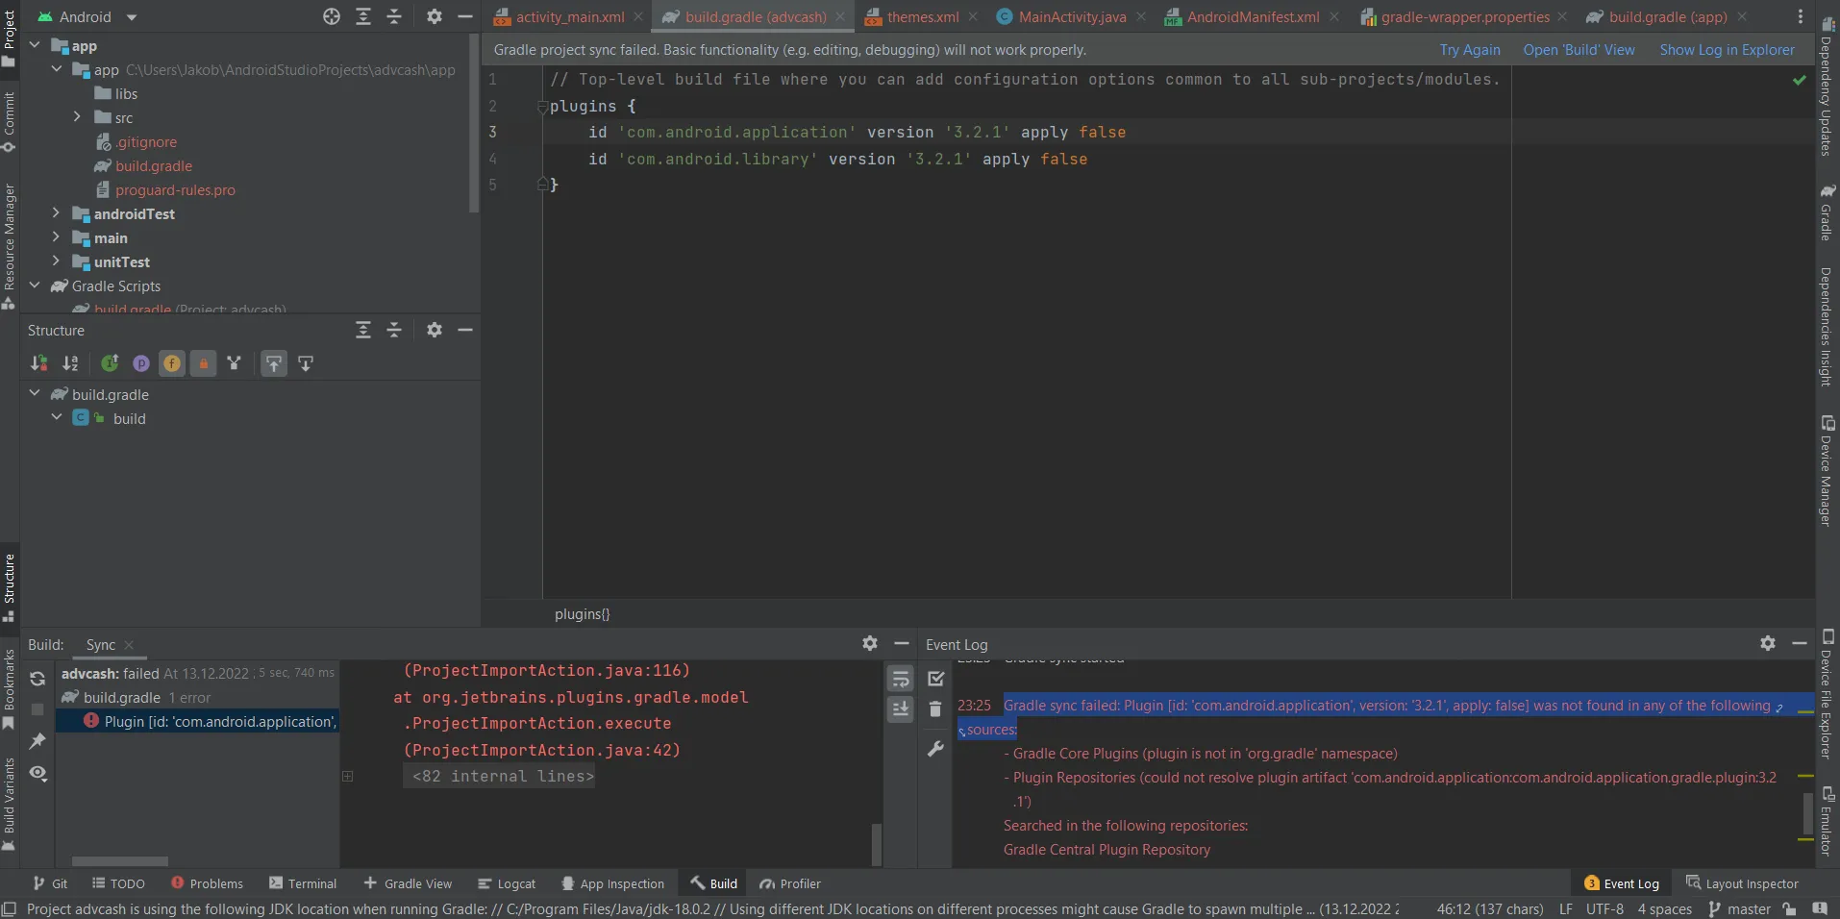Open the Logcat tool window tab

(507, 883)
